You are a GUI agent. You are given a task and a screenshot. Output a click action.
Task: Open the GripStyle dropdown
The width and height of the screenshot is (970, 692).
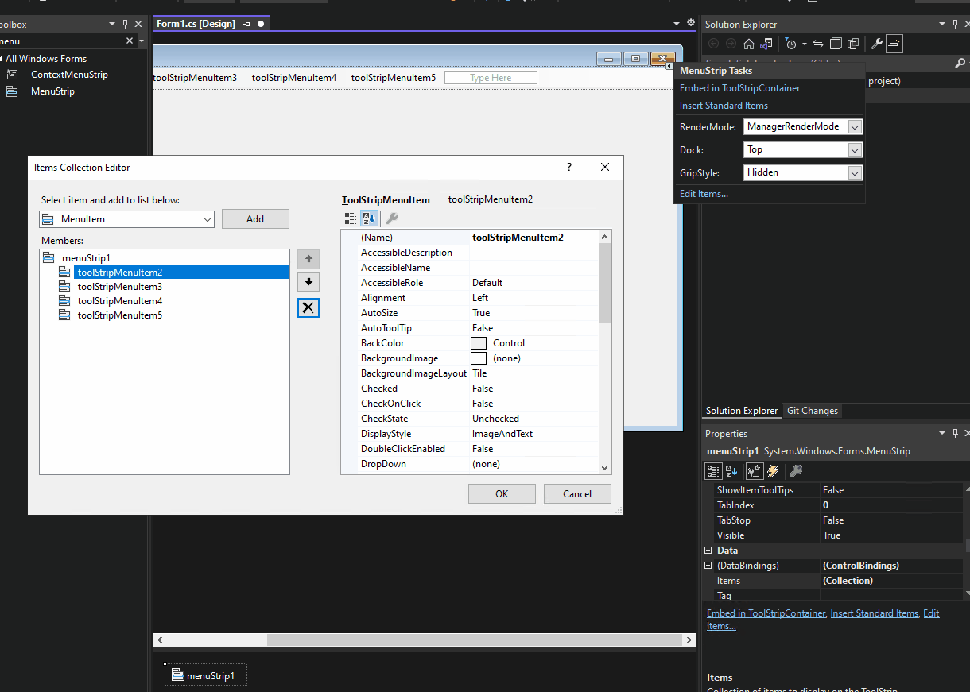point(856,172)
